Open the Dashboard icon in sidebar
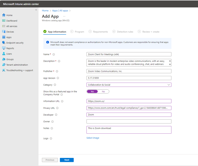 point(4,20)
